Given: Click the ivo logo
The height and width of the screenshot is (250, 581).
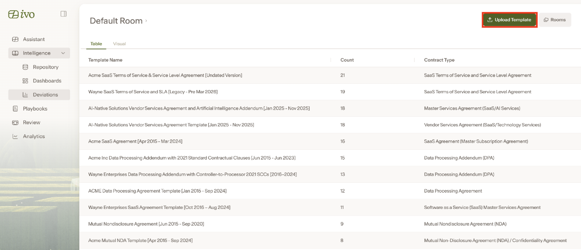Looking at the screenshot, I should (21, 14).
